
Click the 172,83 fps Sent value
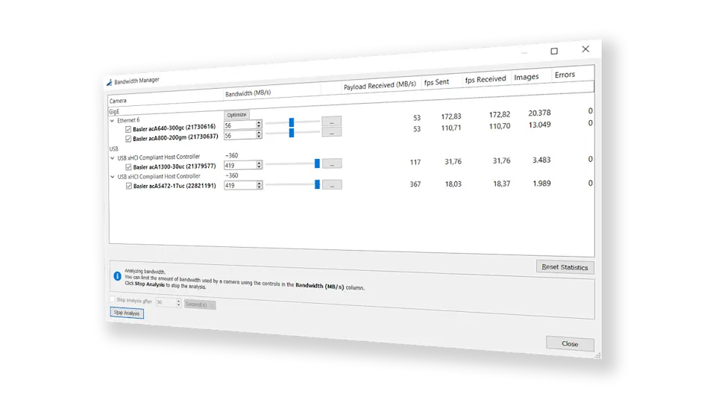(x=451, y=116)
